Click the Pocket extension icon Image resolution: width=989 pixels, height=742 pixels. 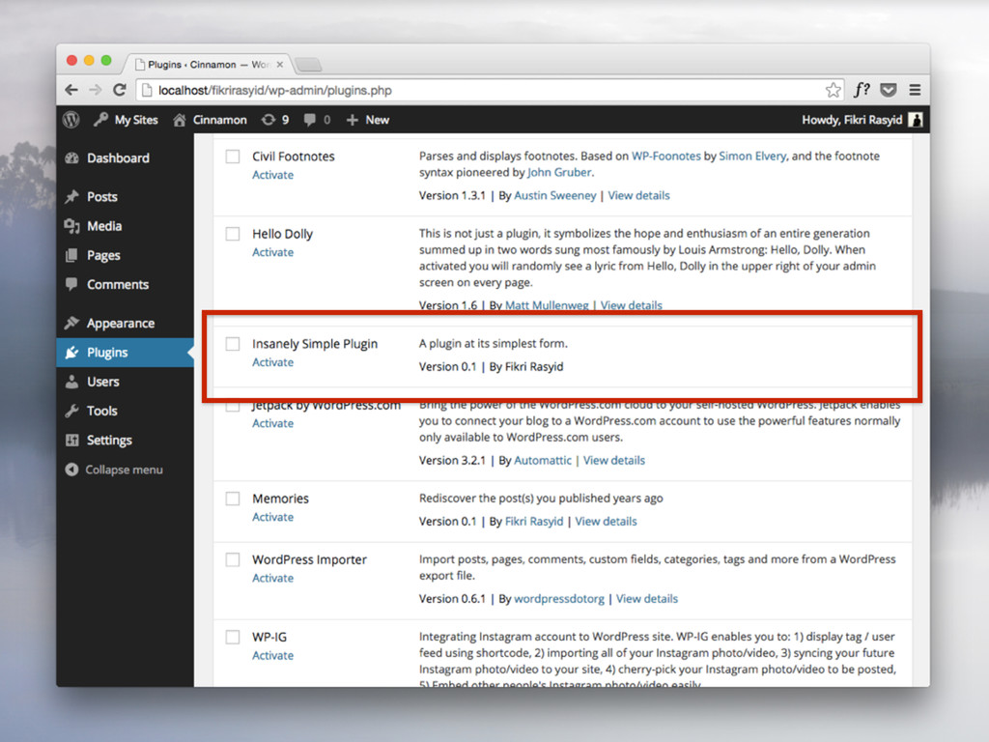point(889,90)
